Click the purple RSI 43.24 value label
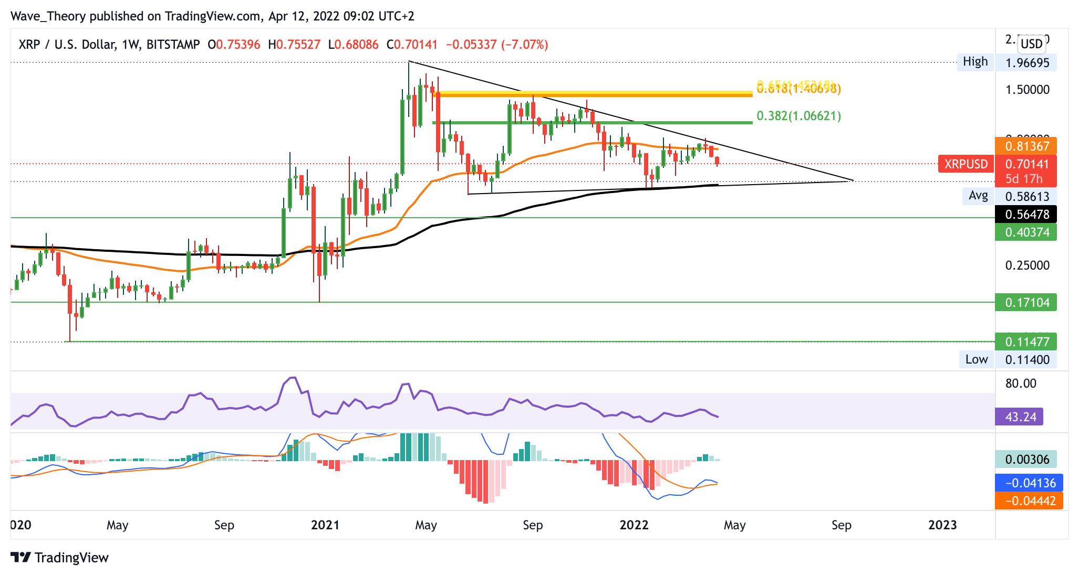Screen dimensions: 1079x576 point(1020,417)
